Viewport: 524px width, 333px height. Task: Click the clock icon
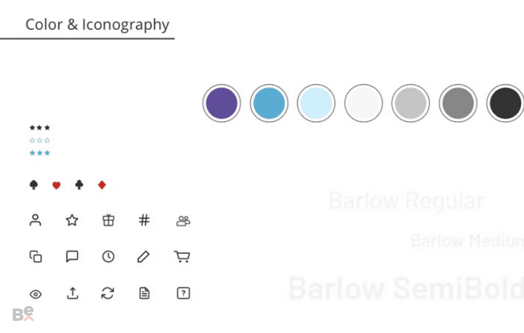(x=108, y=257)
